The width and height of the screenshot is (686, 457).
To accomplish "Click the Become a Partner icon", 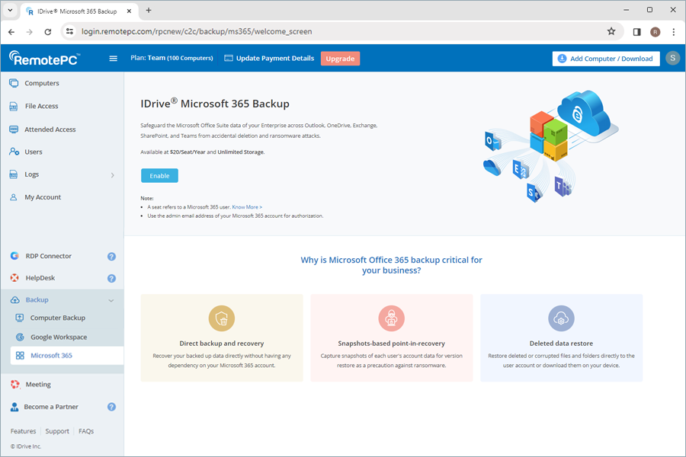I will click(14, 407).
